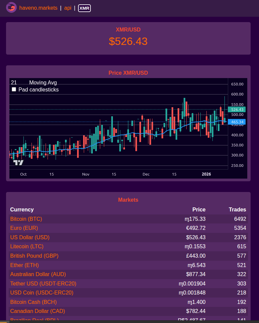Click the 2376 trades count cell
The width and height of the screenshot is (259, 323).
click(240, 237)
